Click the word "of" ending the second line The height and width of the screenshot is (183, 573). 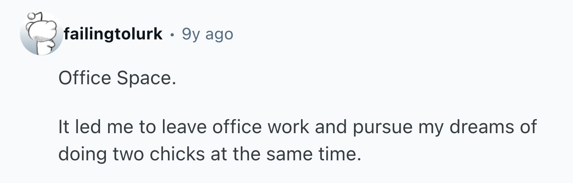tap(528, 127)
